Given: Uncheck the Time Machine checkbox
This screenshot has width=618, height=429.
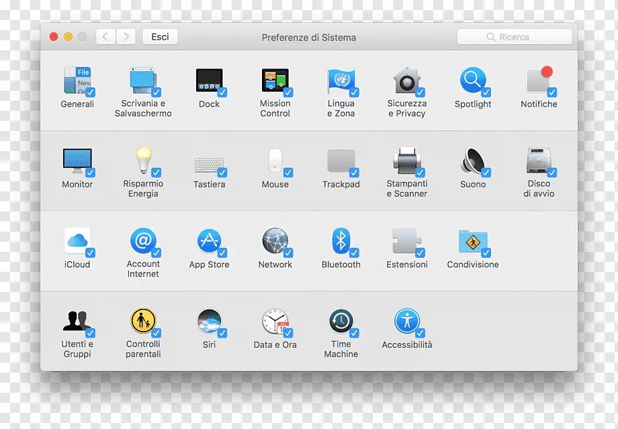Looking at the screenshot, I should point(354,333).
